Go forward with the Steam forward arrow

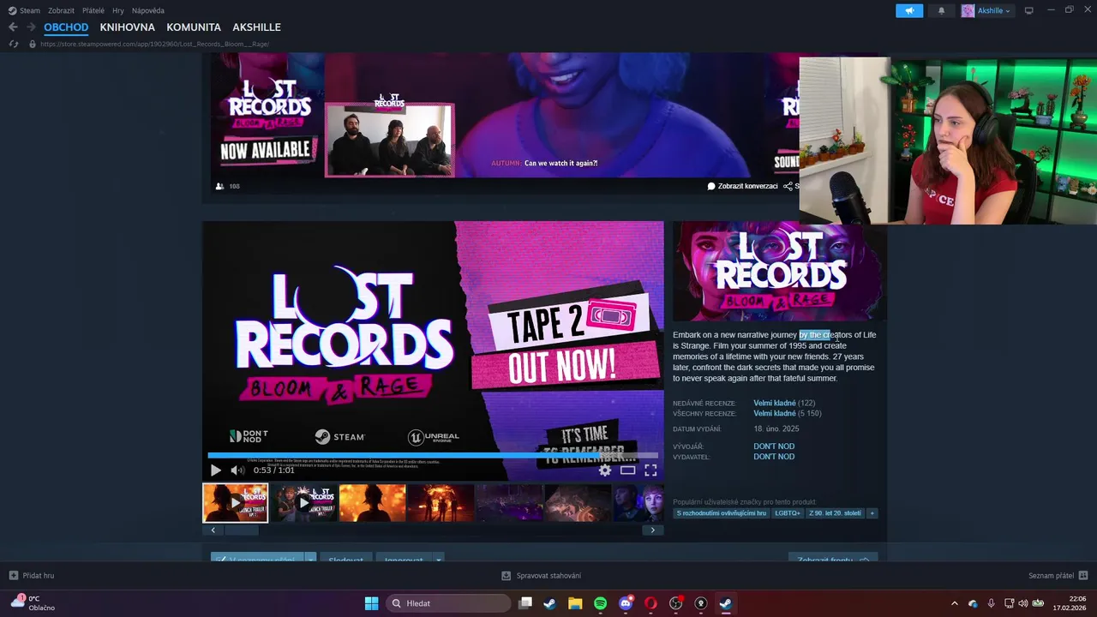point(31,27)
